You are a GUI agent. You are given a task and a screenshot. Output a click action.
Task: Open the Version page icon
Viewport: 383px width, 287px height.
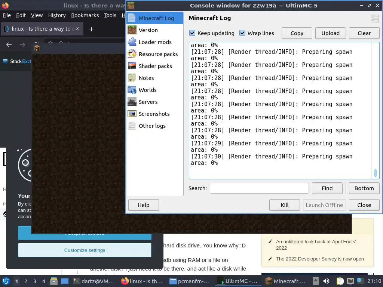[x=132, y=30]
